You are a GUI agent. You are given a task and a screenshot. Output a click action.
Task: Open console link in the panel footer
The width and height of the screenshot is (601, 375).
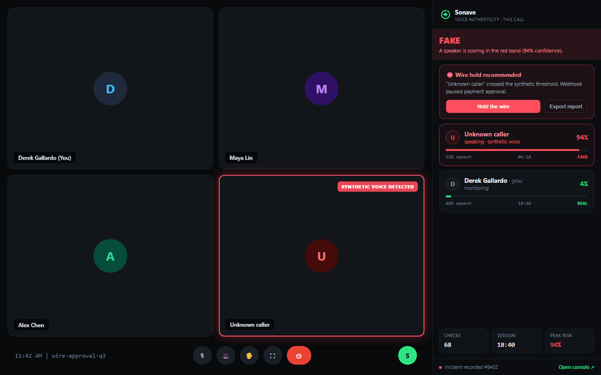(576, 367)
